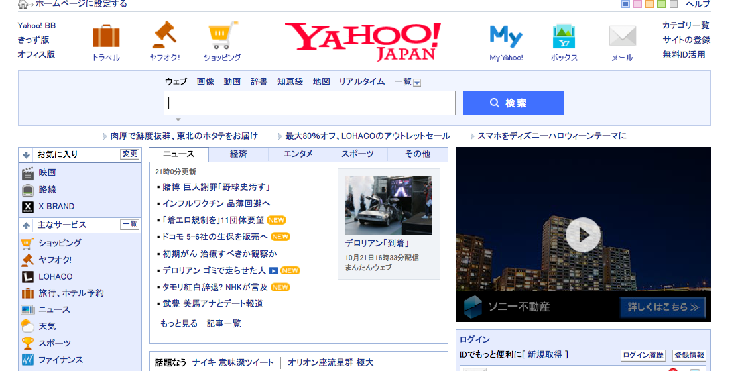The width and height of the screenshot is (742, 371).
Task: Focus the main search input field
Action: (x=310, y=103)
